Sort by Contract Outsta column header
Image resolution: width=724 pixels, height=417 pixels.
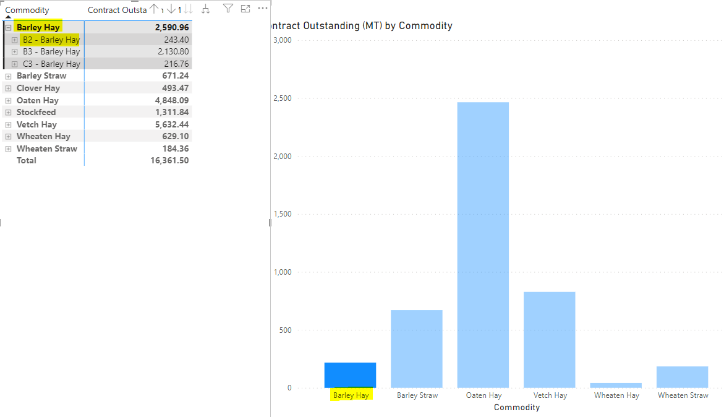(x=117, y=10)
